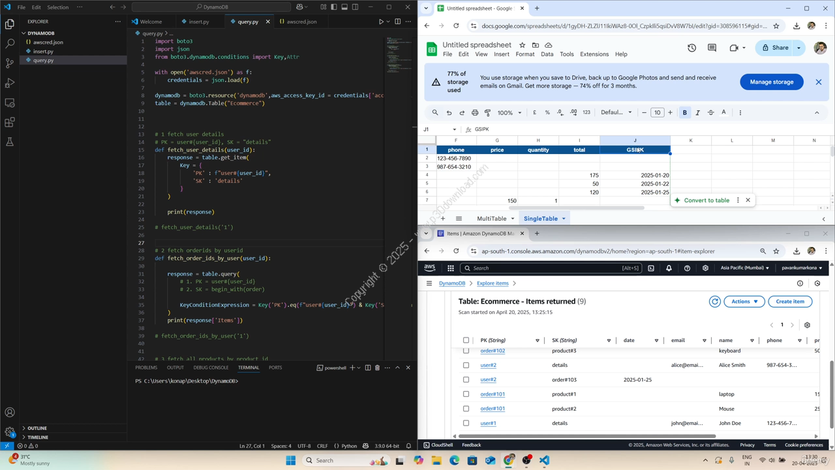Open AWS notifications bell
Viewport: 835px width, 470px height.
click(x=669, y=268)
